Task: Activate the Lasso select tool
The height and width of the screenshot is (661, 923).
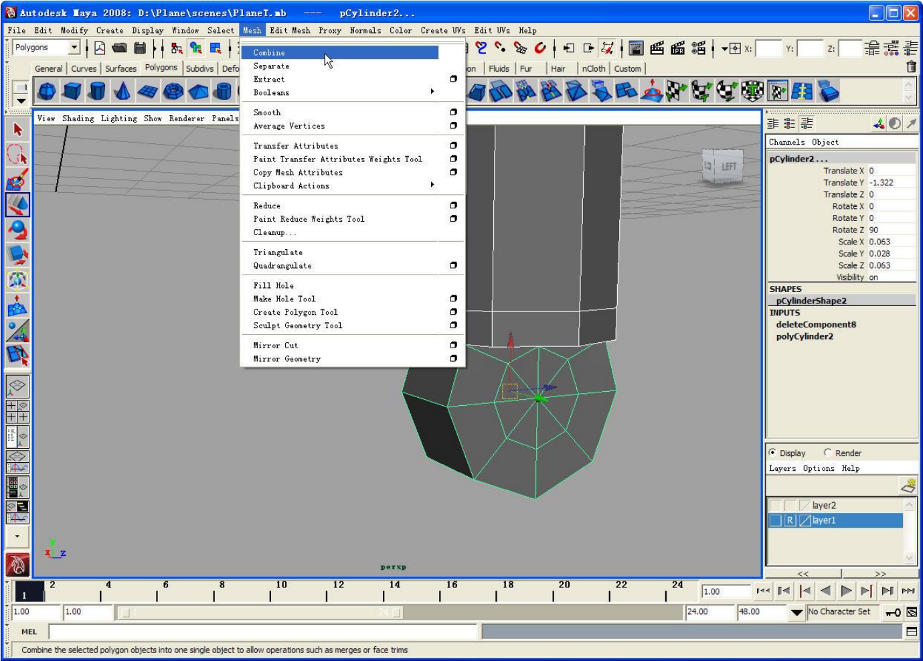Action: [17, 155]
